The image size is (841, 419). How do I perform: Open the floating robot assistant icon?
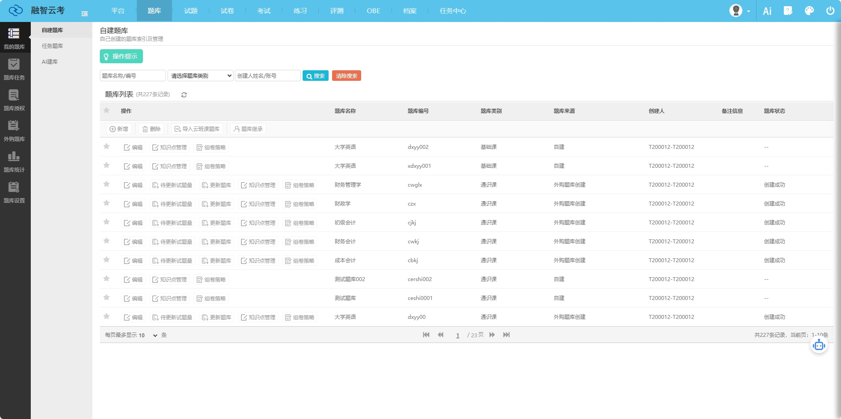tap(819, 345)
